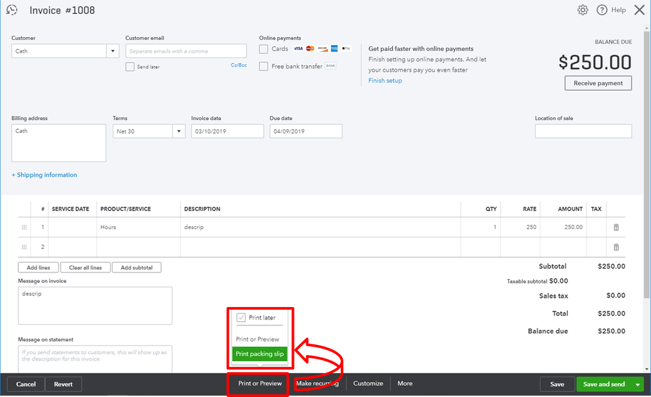The width and height of the screenshot is (651, 397).
Task: Open the Finish setup link
Action: click(385, 81)
